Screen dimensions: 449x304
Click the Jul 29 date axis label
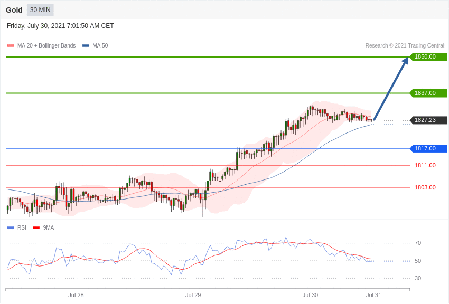pos(193,295)
